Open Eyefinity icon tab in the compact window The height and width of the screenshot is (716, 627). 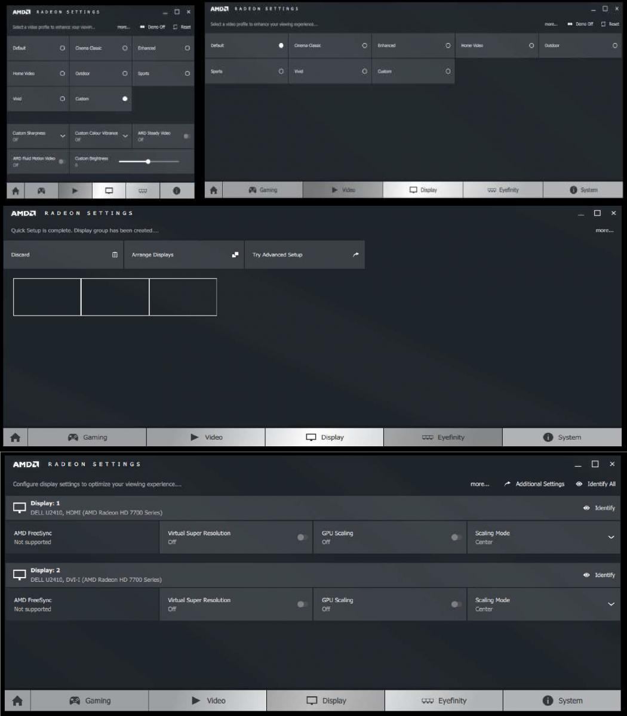click(x=143, y=191)
